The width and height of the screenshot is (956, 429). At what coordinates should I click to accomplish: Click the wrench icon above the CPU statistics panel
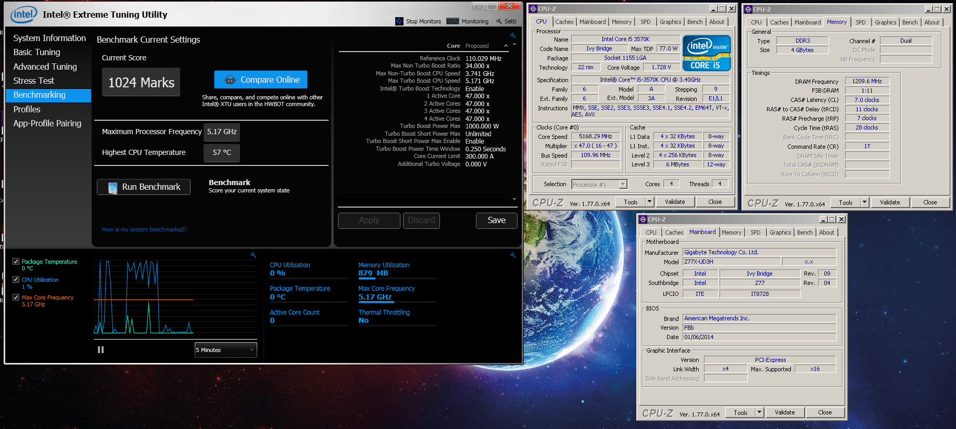point(513,255)
